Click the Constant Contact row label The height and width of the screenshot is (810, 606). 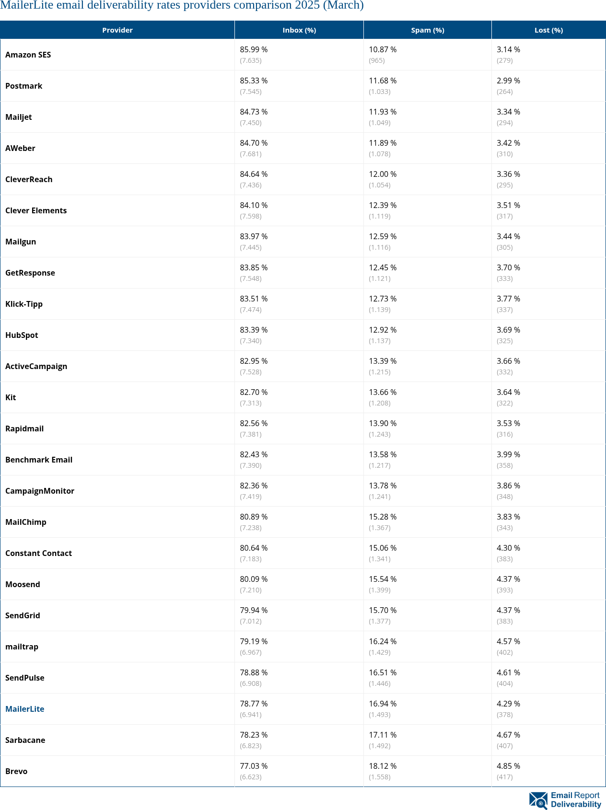pos(39,553)
